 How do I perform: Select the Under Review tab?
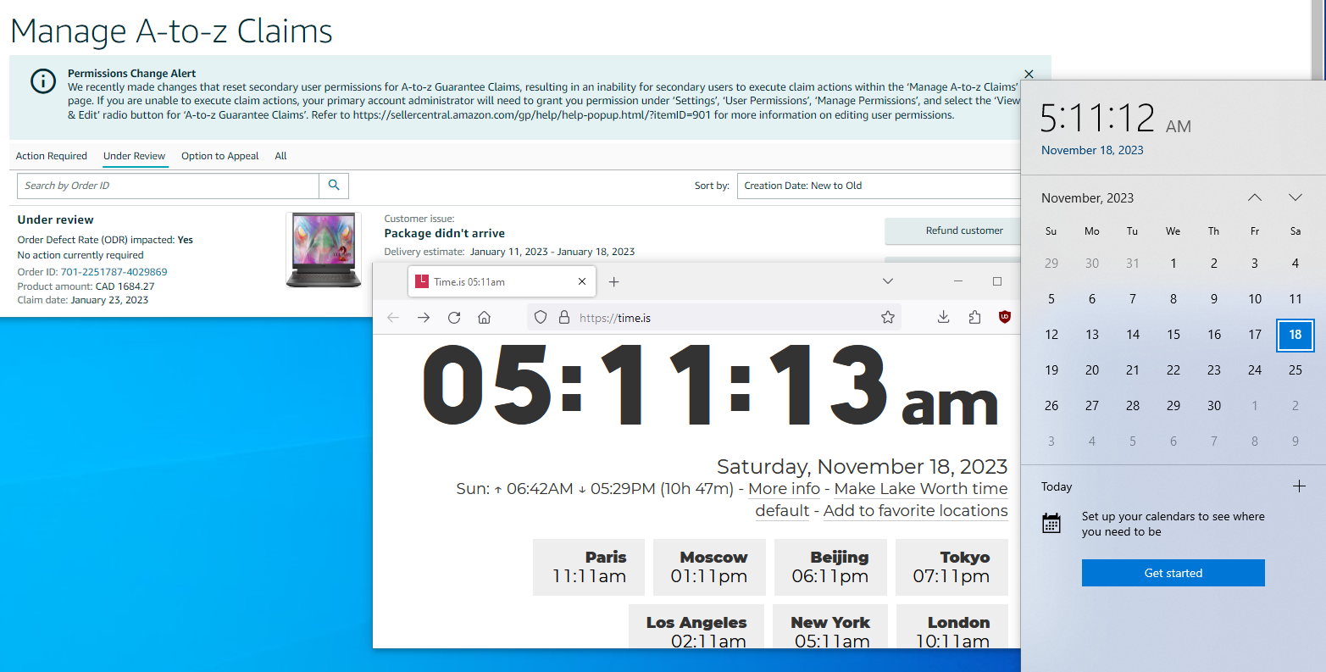point(134,156)
